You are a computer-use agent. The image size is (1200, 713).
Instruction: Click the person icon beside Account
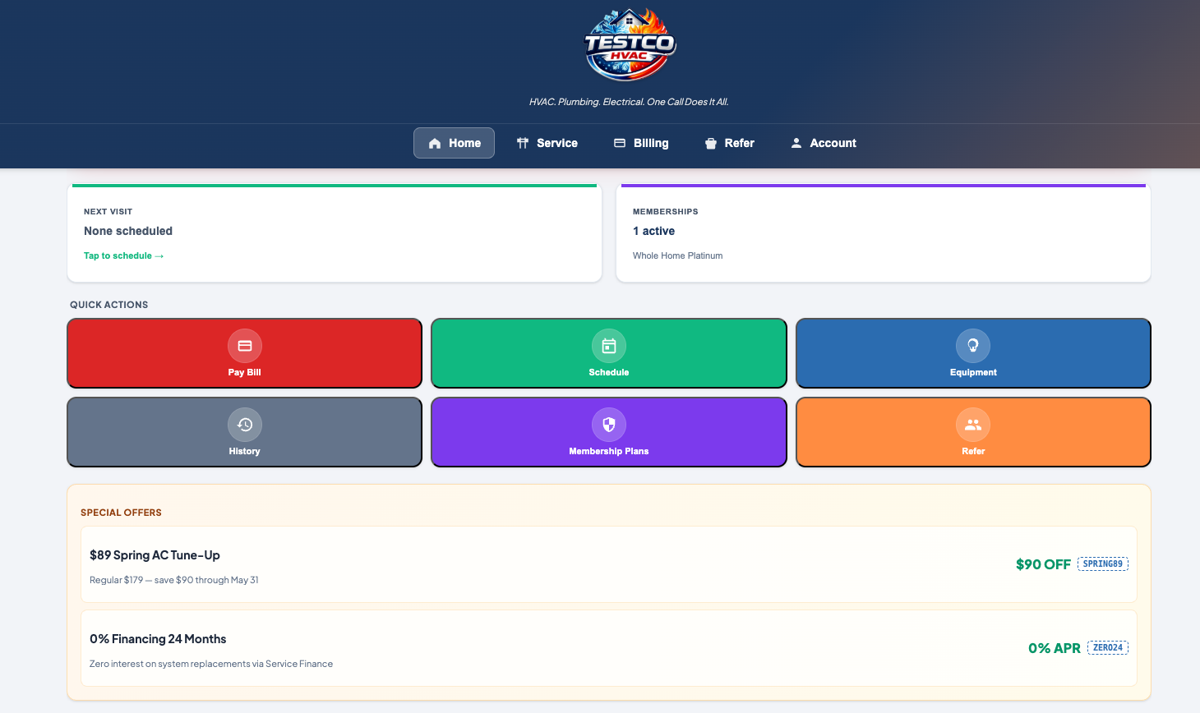tap(796, 143)
